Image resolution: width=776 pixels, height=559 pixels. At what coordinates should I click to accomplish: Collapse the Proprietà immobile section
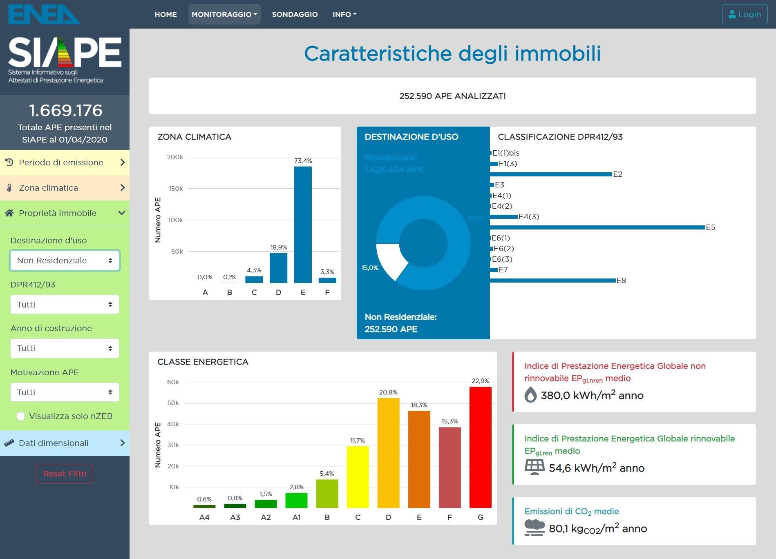[65, 213]
